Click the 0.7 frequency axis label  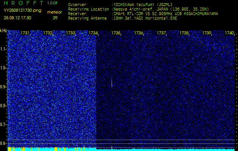point(3,125)
